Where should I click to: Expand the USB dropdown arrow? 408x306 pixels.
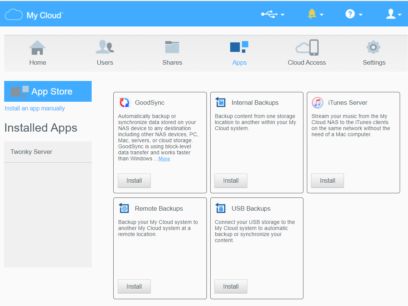coord(283,15)
